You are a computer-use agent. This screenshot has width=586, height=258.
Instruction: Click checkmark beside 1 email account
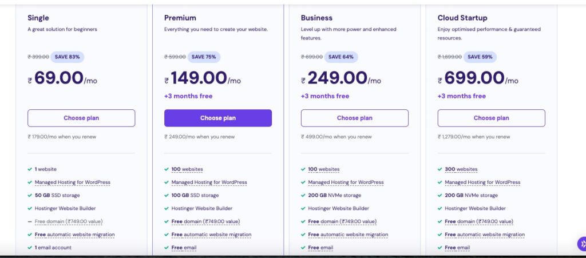30,248
